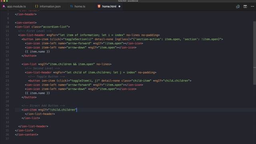Click the "Second Level" comment text

pos(42,68)
